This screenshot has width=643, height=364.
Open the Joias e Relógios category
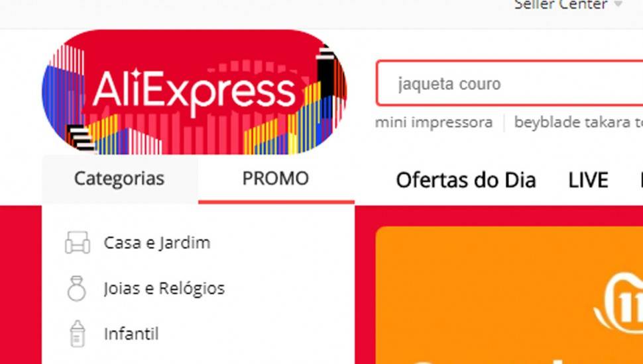pyautogui.click(x=164, y=289)
